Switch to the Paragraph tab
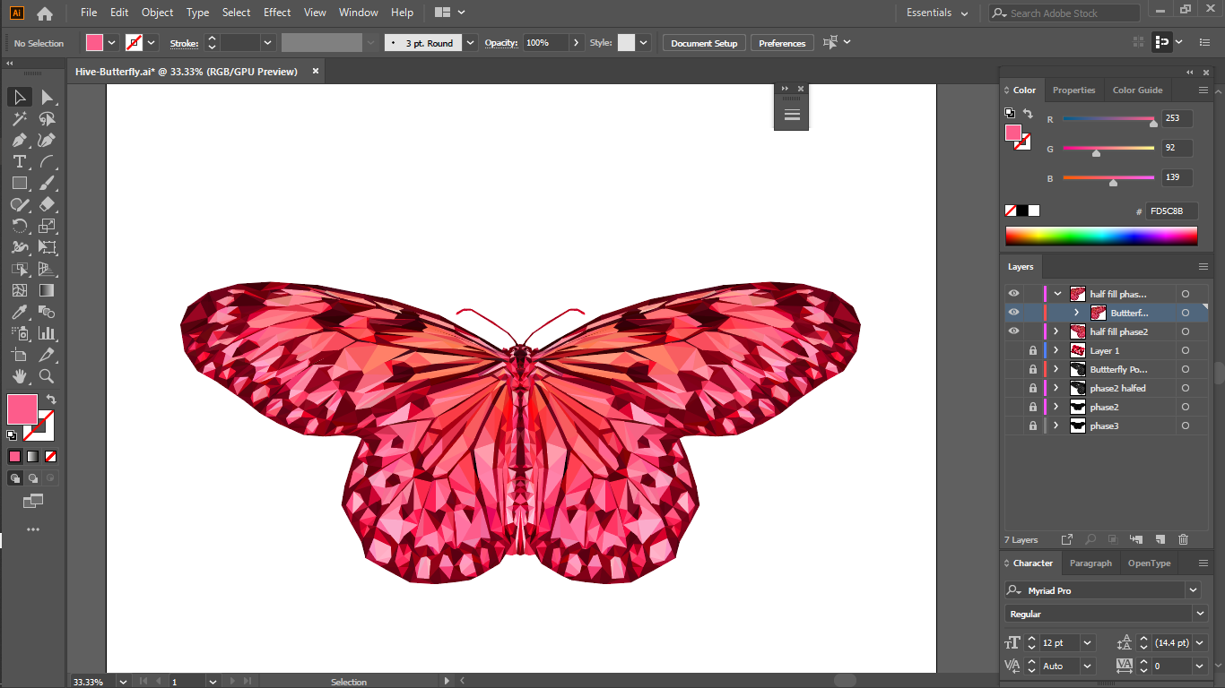Screen dimensions: 1225x688 [x=1090, y=563]
